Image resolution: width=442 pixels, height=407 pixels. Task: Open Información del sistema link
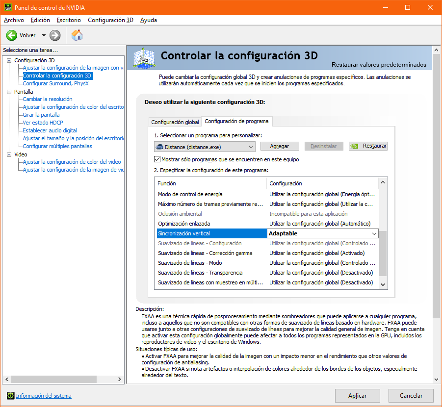(x=44, y=396)
